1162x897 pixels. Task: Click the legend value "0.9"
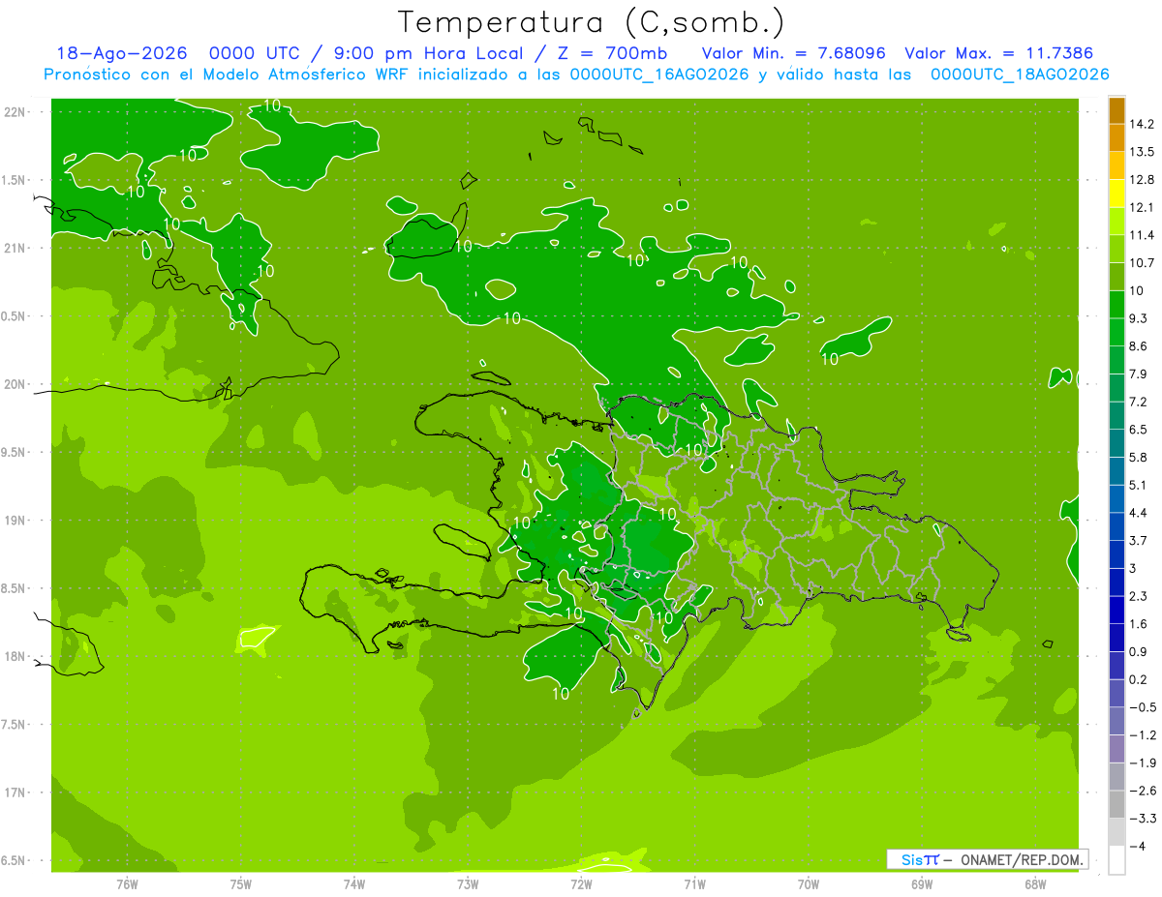[x=1139, y=650]
